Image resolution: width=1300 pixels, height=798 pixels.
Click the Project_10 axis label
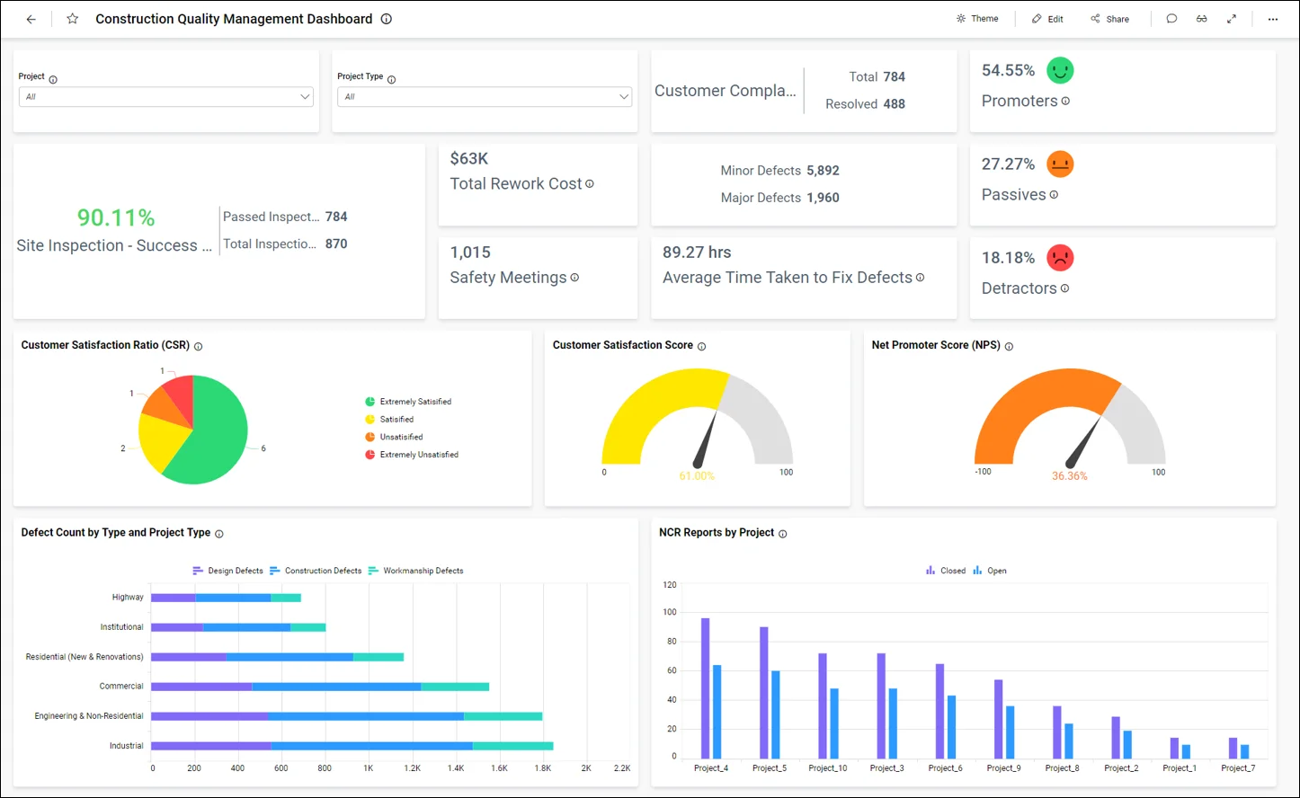coord(828,768)
